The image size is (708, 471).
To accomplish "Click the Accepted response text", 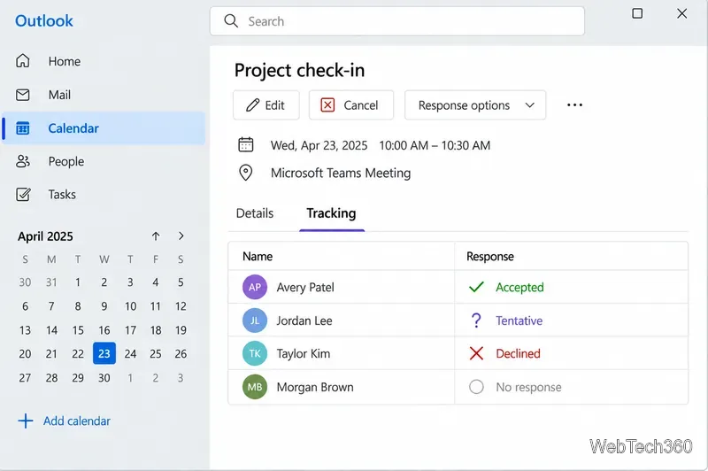I will (519, 287).
